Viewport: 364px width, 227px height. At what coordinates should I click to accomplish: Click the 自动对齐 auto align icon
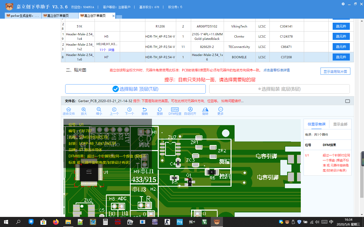pyautogui.click(x=190, y=111)
